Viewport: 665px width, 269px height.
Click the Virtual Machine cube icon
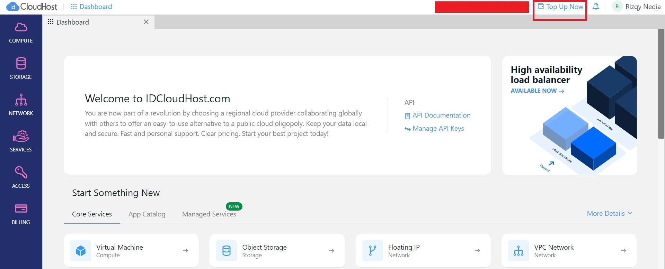point(81,251)
